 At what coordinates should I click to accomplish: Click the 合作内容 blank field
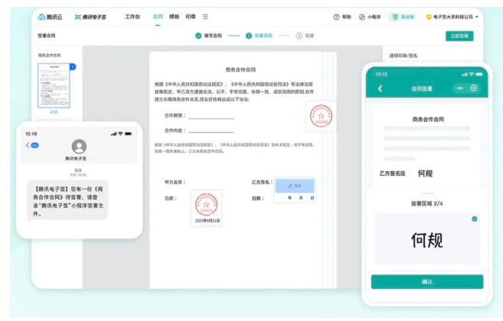pos(211,129)
